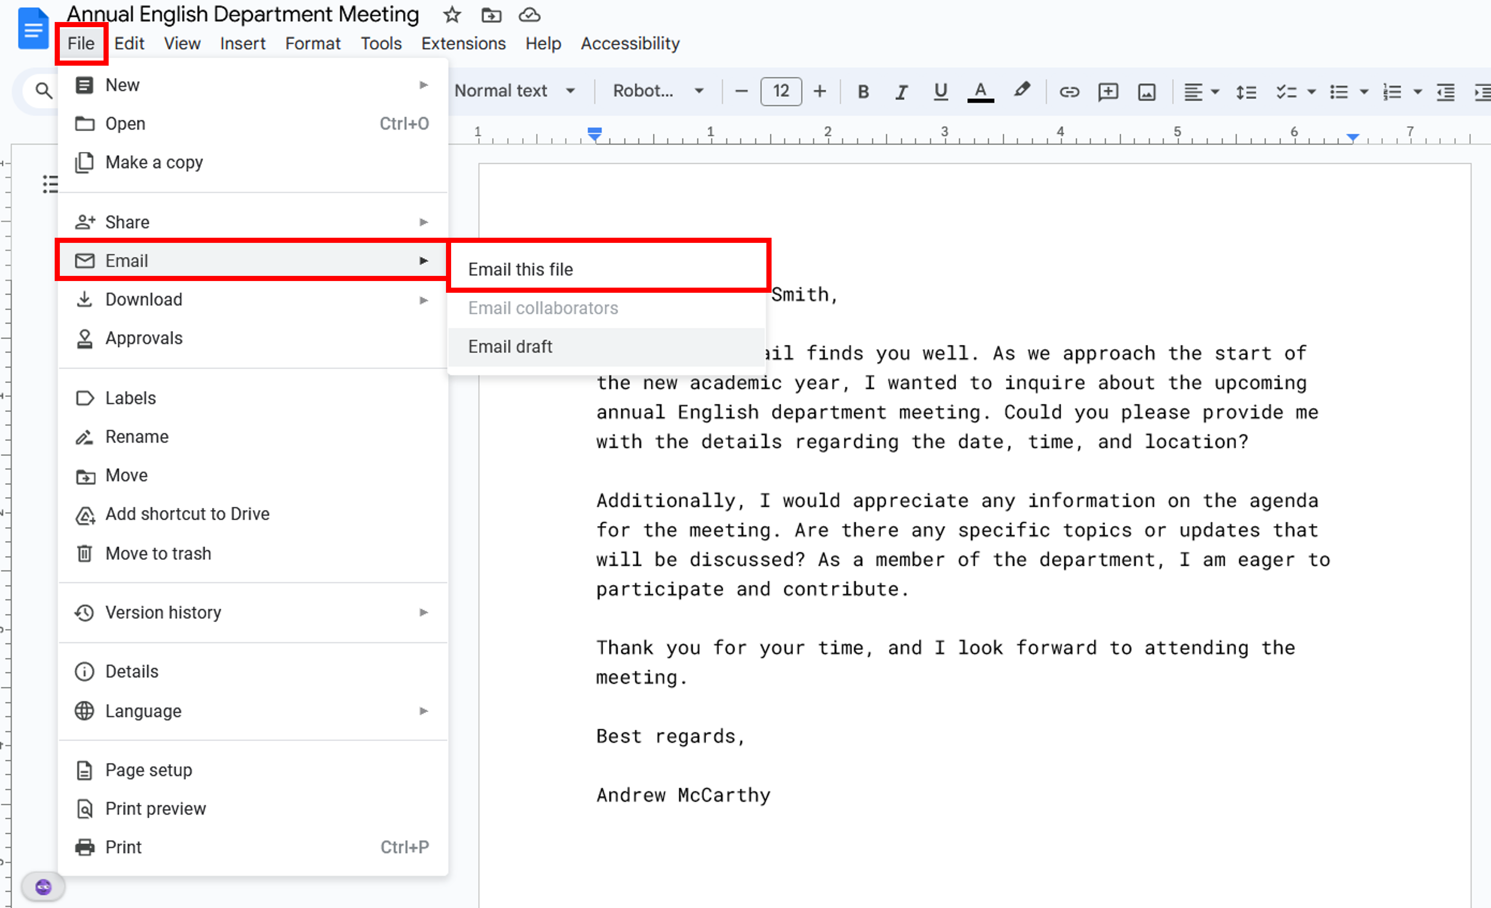Viewport: 1491px width, 908px height.
Task: Click the move-to-folder icon beside title
Action: pyautogui.click(x=491, y=15)
